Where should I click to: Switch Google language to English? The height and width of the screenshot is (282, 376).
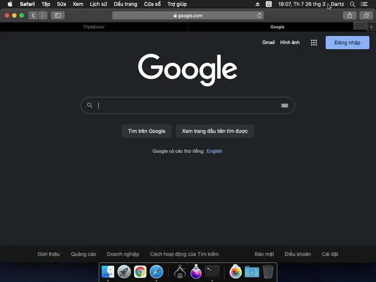tap(214, 151)
